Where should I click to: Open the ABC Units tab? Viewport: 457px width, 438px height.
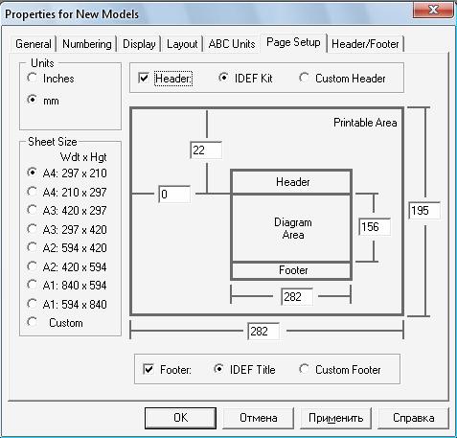(232, 44)
